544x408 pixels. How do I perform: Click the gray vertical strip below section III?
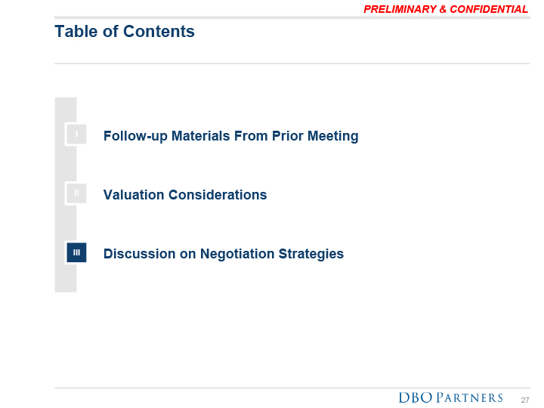(65, 278)
